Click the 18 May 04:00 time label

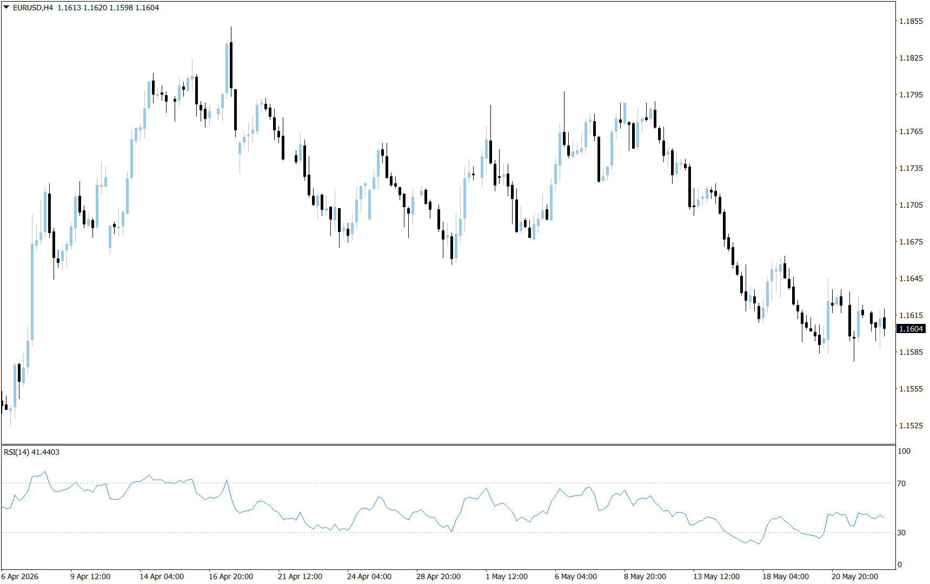click(786, 576)
